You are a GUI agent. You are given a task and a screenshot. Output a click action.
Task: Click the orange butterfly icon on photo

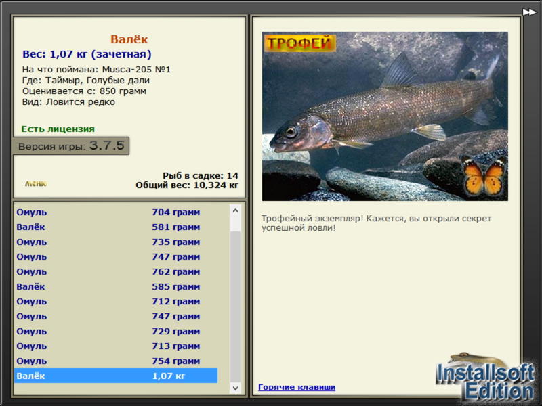[484, 176]
